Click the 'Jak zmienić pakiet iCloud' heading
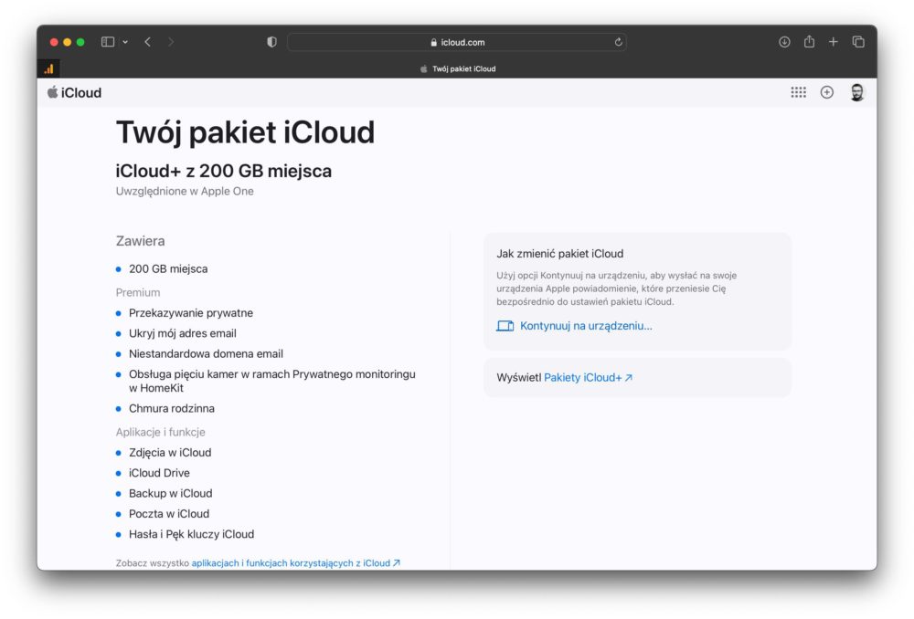Image resolution: width=914 pixels, height=619 pixels. pos(559,254)
